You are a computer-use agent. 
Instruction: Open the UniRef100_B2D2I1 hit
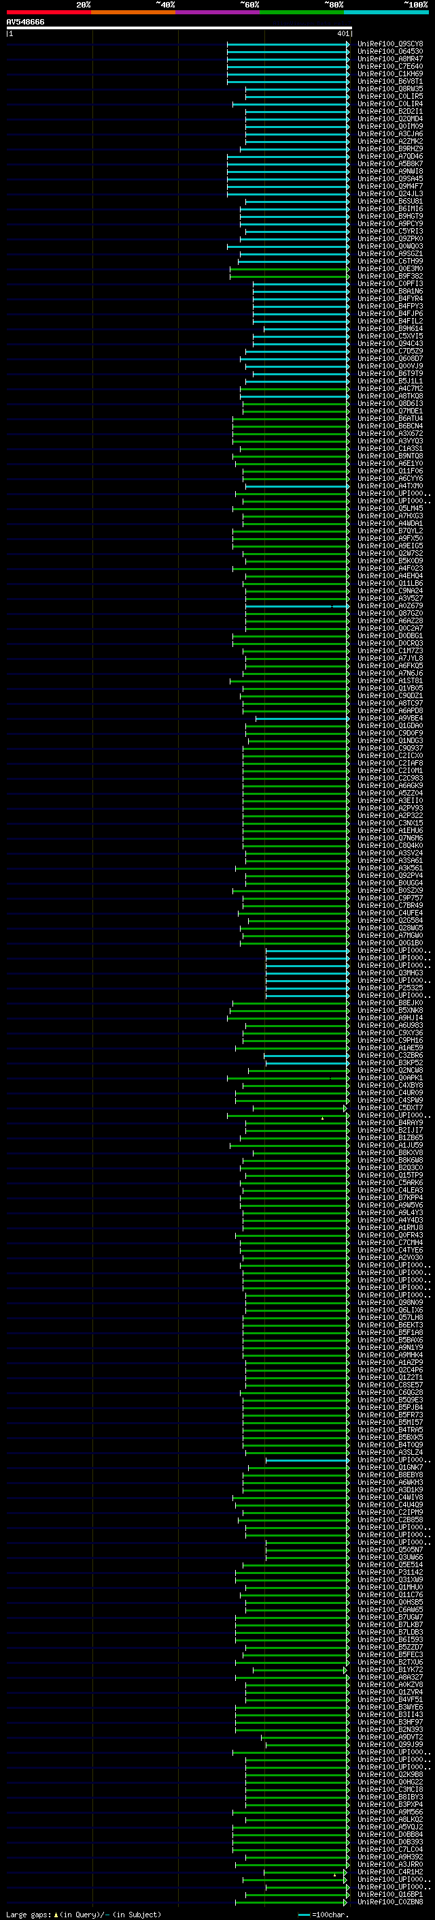pos(390,111)
